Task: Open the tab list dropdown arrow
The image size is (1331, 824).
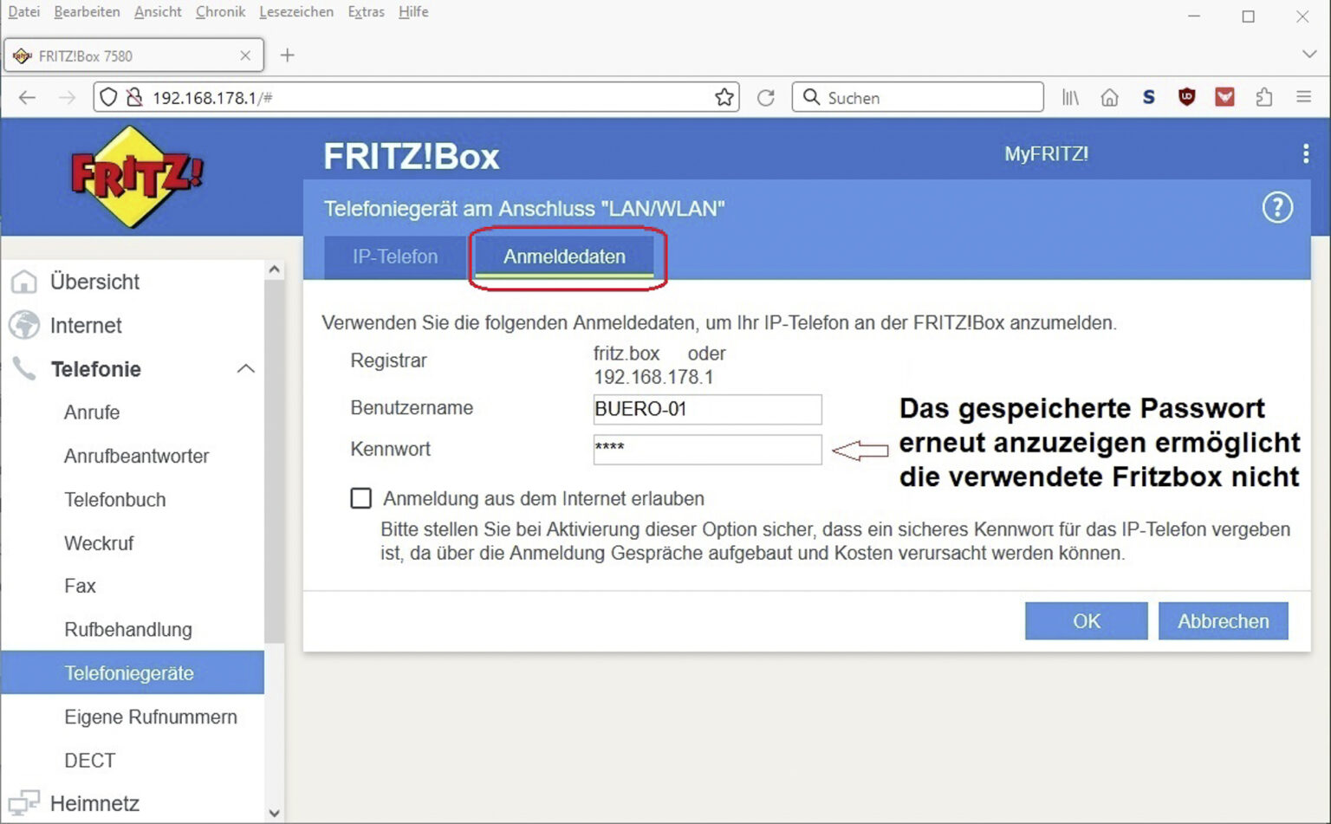Action: [x=1308, y=54]
